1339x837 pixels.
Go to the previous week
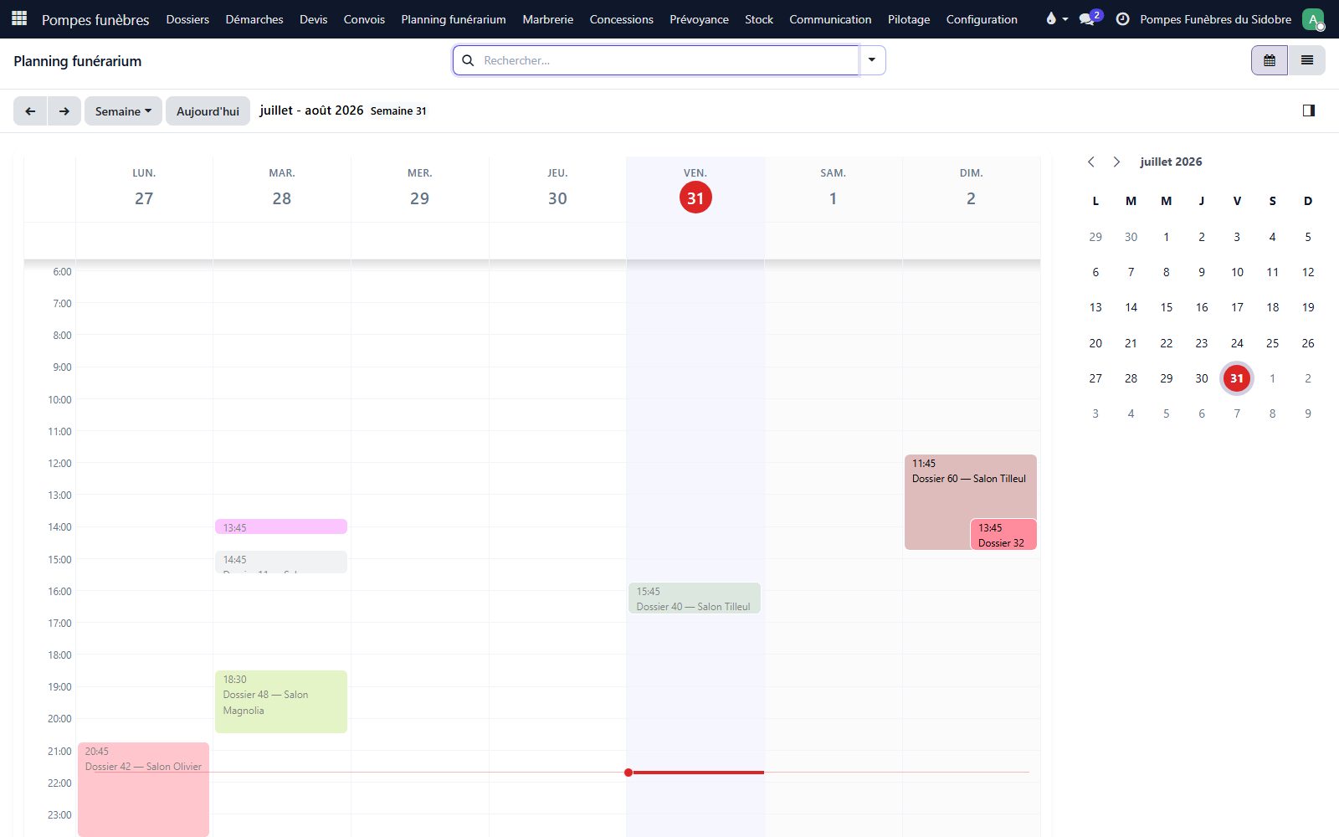30,110
